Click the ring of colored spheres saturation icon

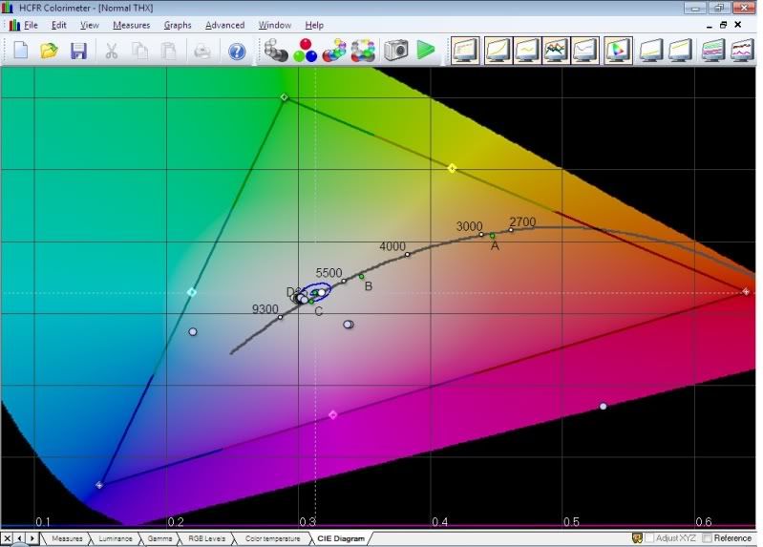pos(363,51)
